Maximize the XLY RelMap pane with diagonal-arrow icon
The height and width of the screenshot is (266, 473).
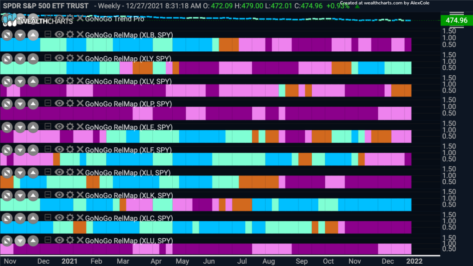7,59
